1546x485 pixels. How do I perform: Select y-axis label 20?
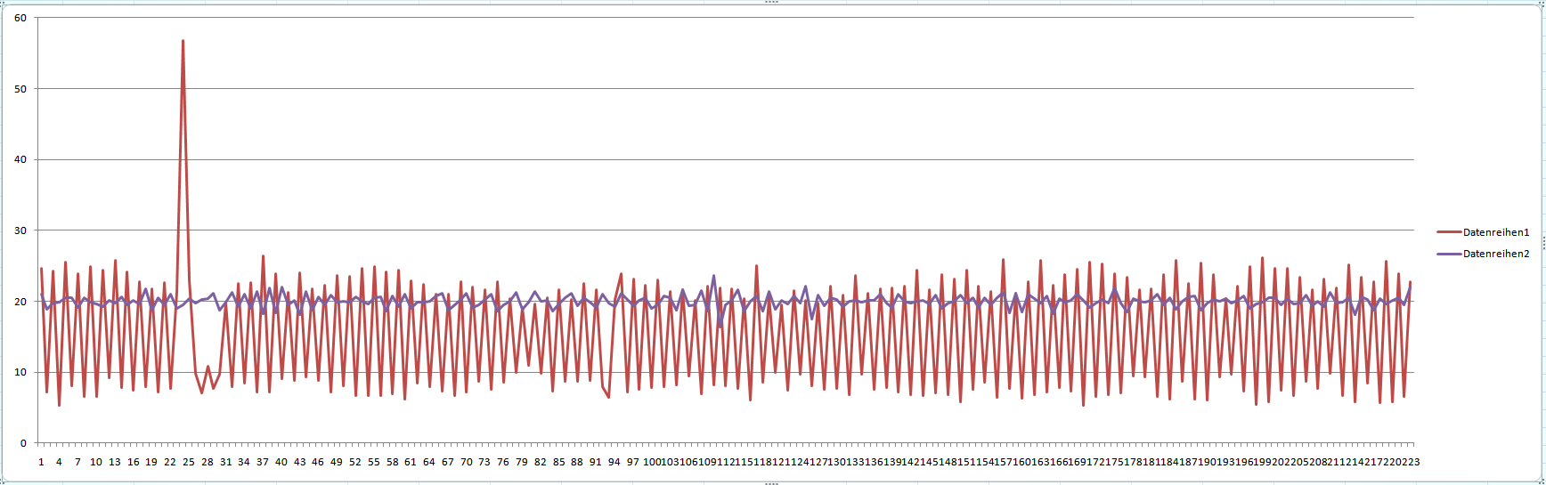[x=20, y=302]
